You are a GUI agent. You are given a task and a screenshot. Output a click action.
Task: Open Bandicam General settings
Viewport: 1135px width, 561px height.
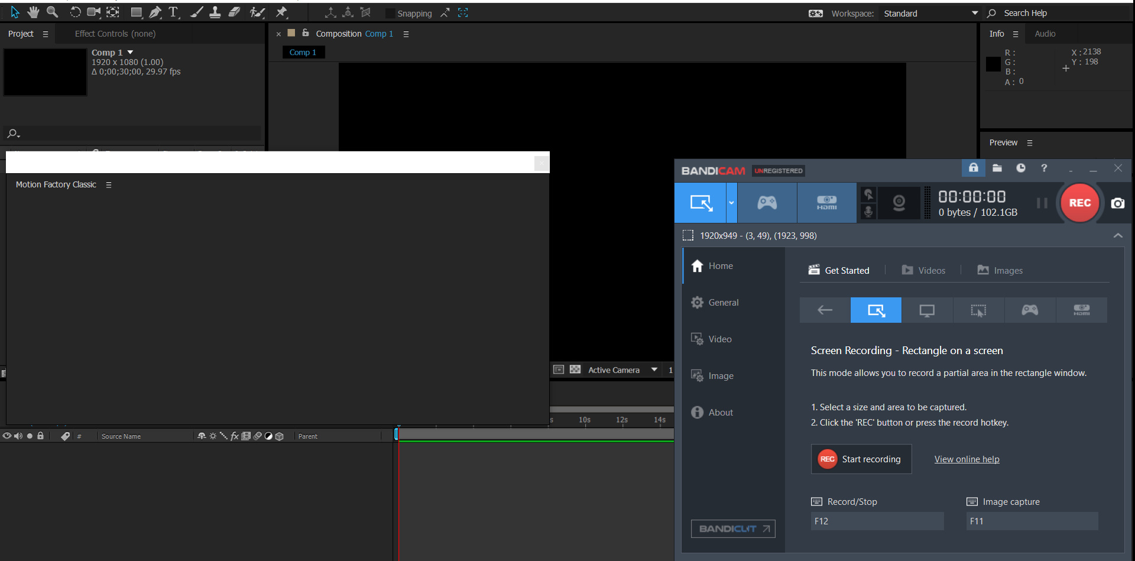click(715, 302)
